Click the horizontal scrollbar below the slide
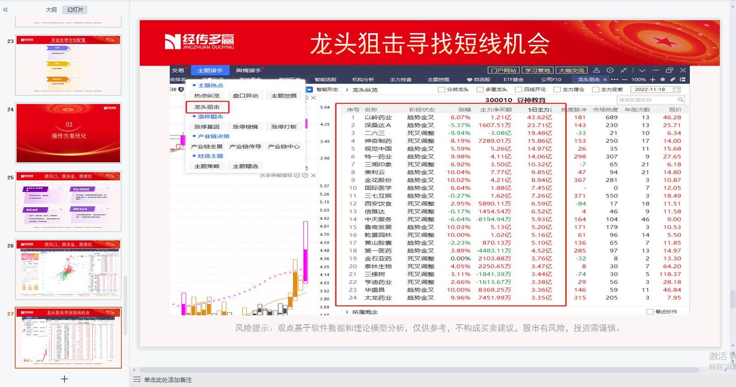The width and height of the screenshot is (736, 387). coord(419,370)
